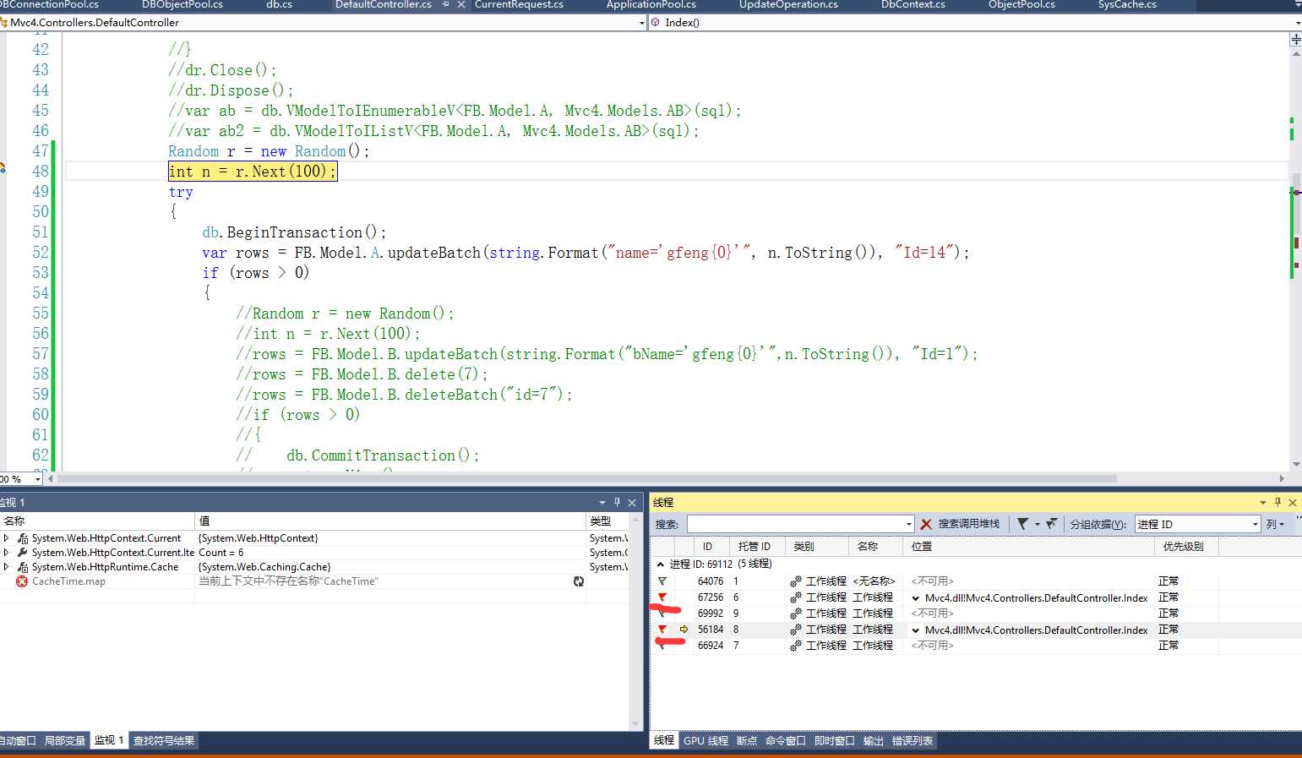Image resolution: width=1302 pixels, height=758 pixels.
Task: Sort threads by 位置 column header
Action: [1028, 547]
